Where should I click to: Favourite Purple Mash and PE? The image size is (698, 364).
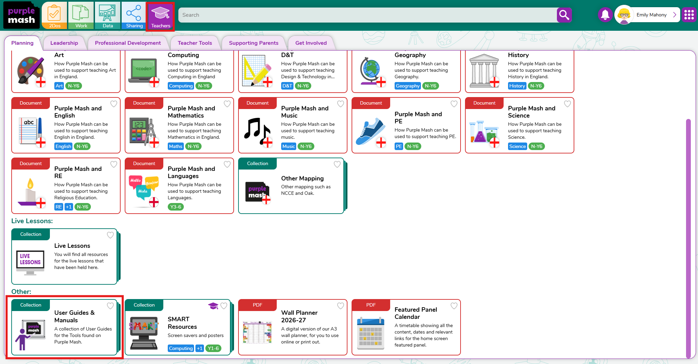pos(454,104)
